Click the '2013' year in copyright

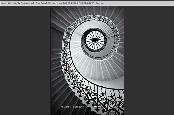point(81,107)
